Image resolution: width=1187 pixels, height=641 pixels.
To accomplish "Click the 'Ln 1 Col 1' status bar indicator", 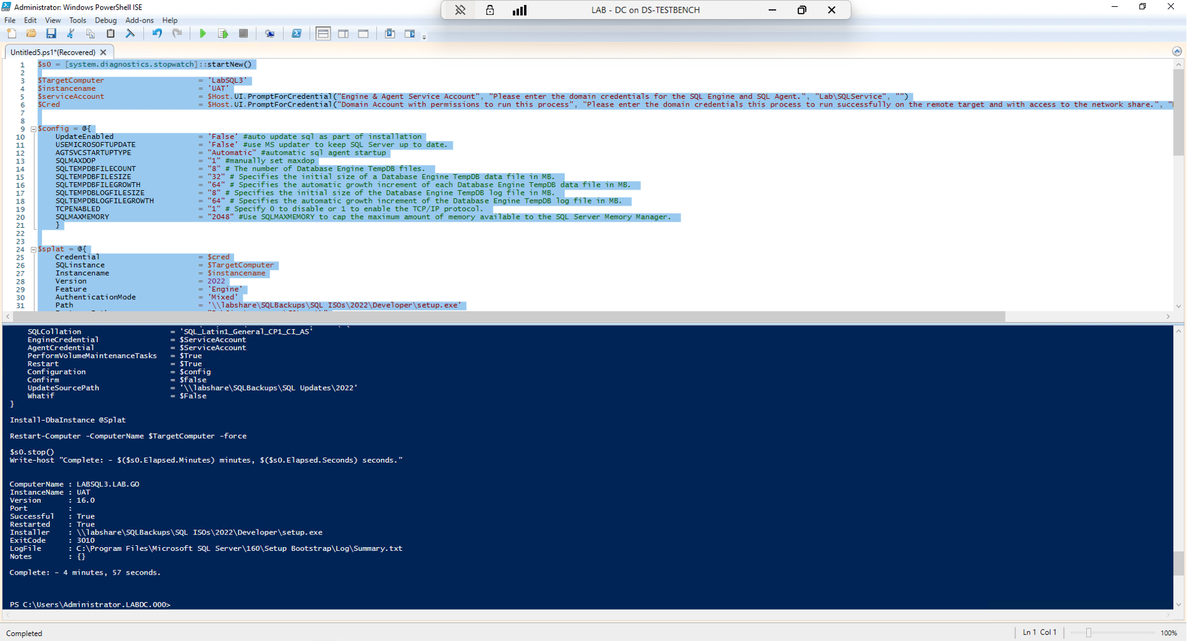I will point(1039,632).
